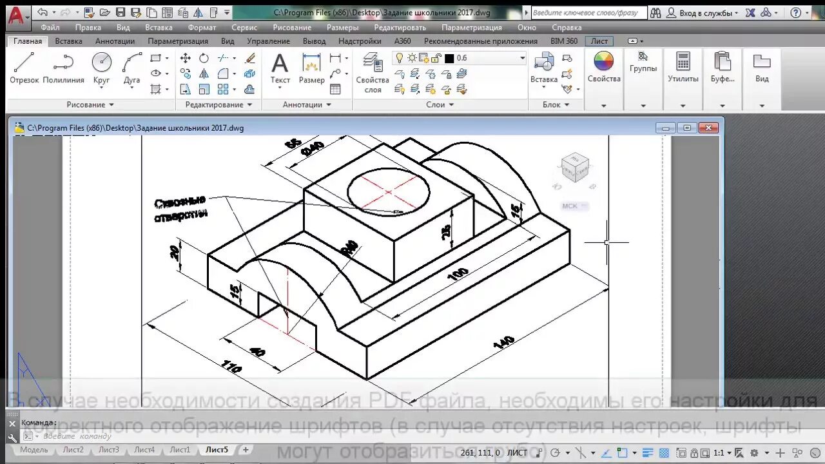Click the Move tool icon
The width and height of the screenshot is (825, 464).
186,58
